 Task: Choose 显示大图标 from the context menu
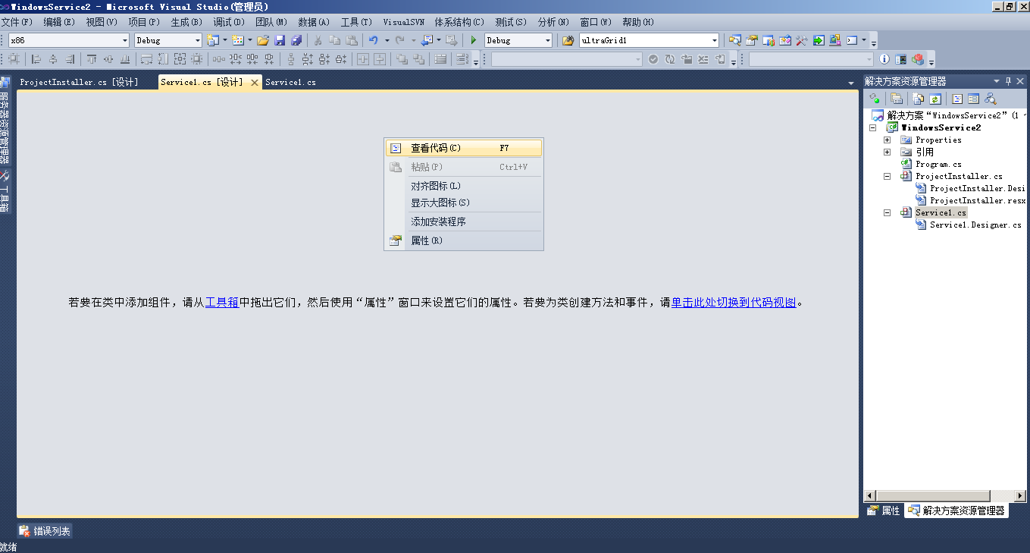[464, 203]
